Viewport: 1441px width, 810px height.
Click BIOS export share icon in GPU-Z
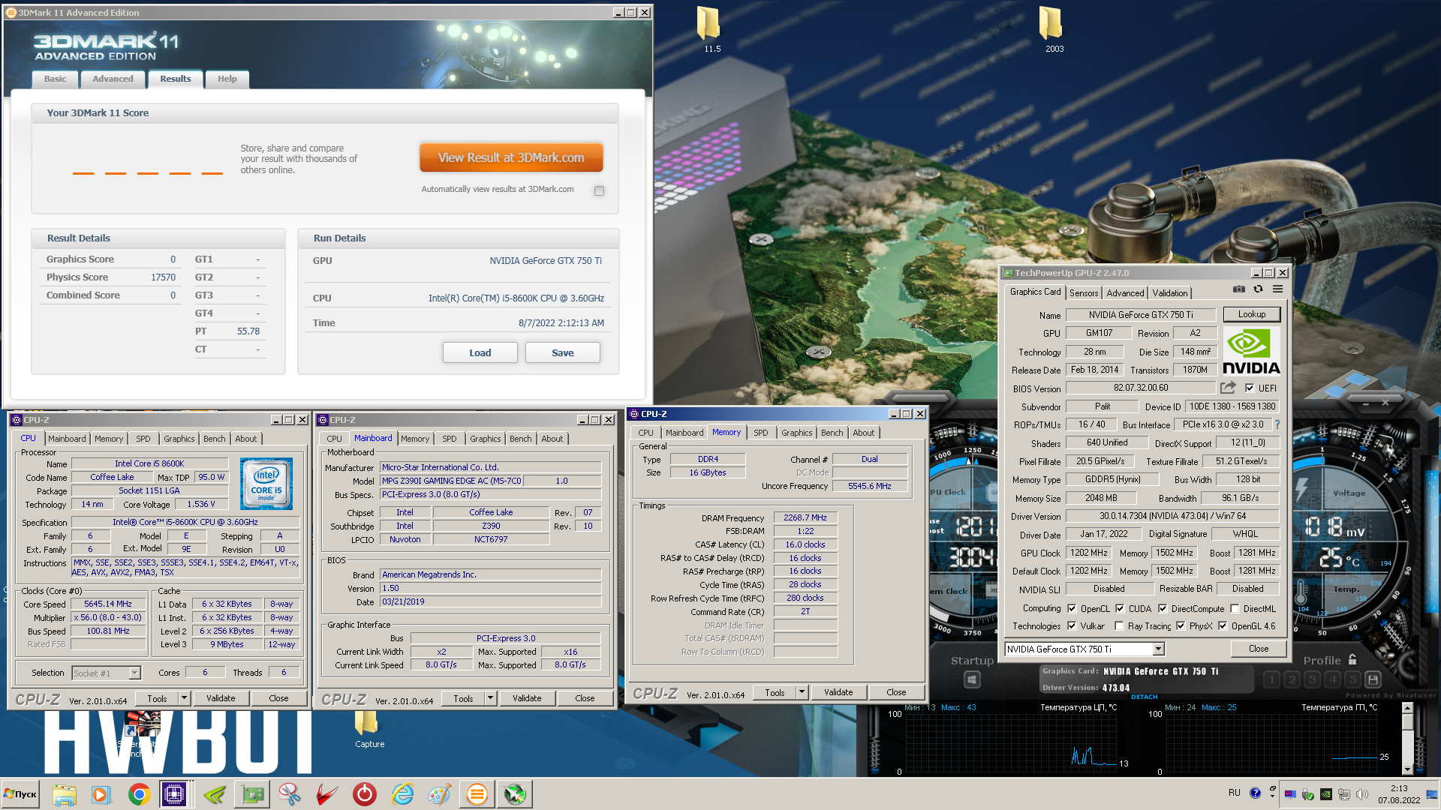[x=1228, y=388]
